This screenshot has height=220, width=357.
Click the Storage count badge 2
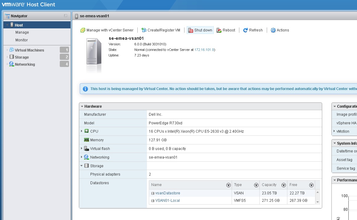64,57
